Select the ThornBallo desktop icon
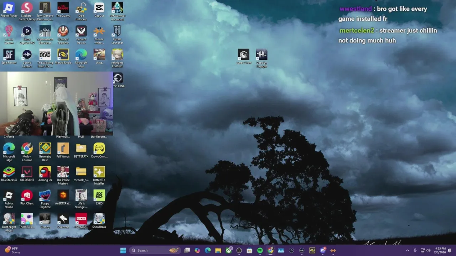 tap(27, 221)
